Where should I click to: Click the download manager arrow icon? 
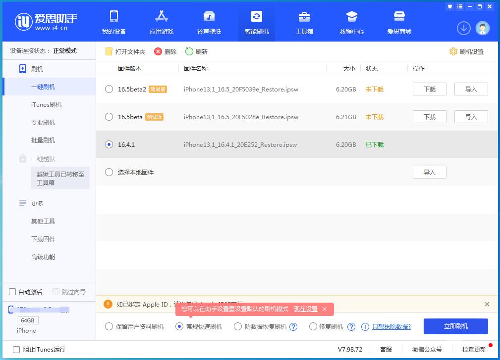click(463, 28)
